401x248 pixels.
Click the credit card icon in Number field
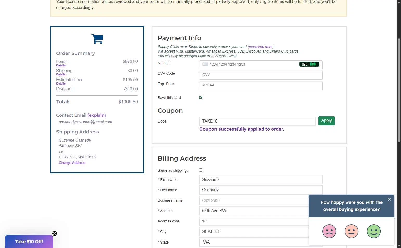(x=205, y=64)
